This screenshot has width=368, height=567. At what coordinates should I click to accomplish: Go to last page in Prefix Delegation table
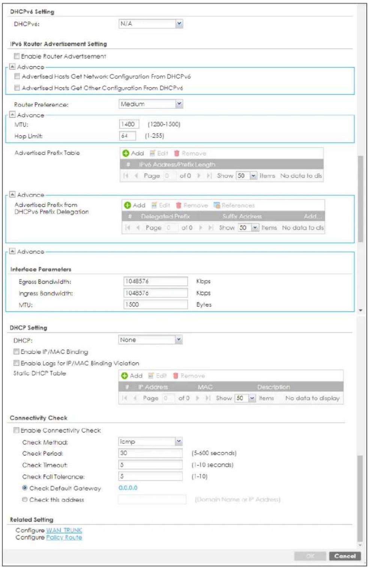[211, 228]
